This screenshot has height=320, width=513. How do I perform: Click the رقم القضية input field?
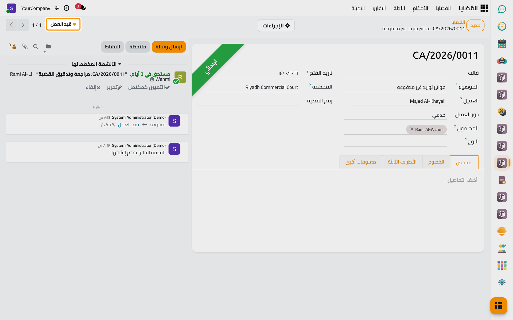248,101
